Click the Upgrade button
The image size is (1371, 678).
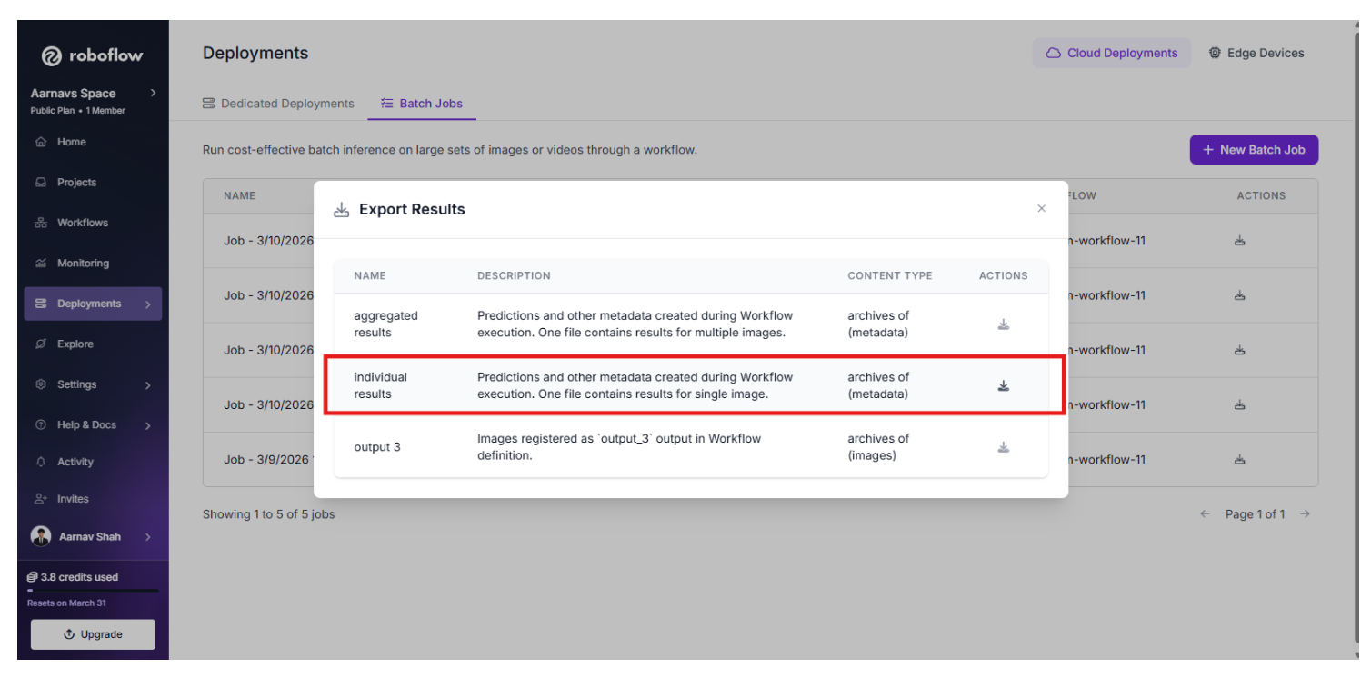coord(93,634)
